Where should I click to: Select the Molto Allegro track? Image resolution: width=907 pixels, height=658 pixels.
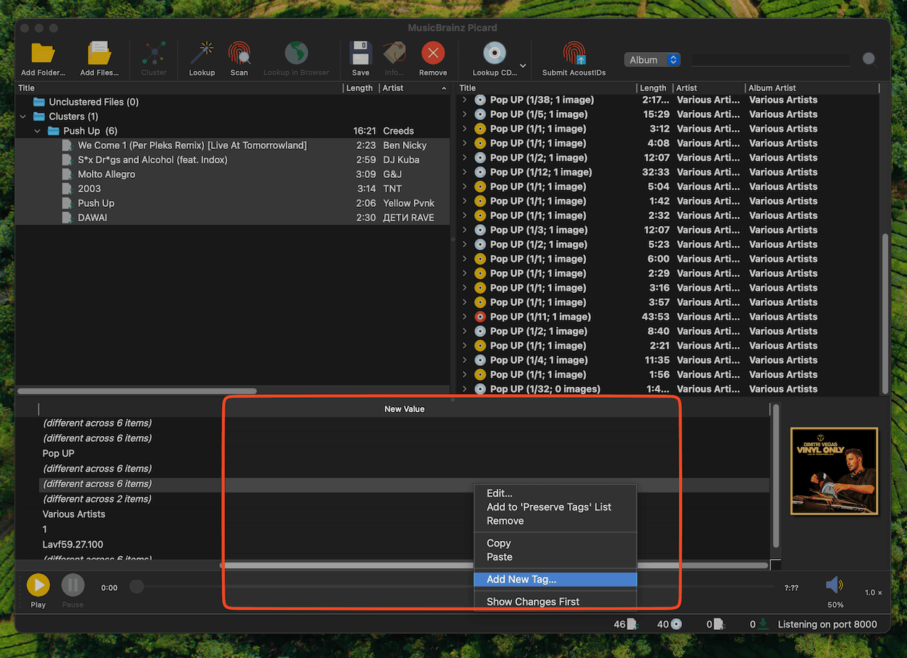[106, 174]
